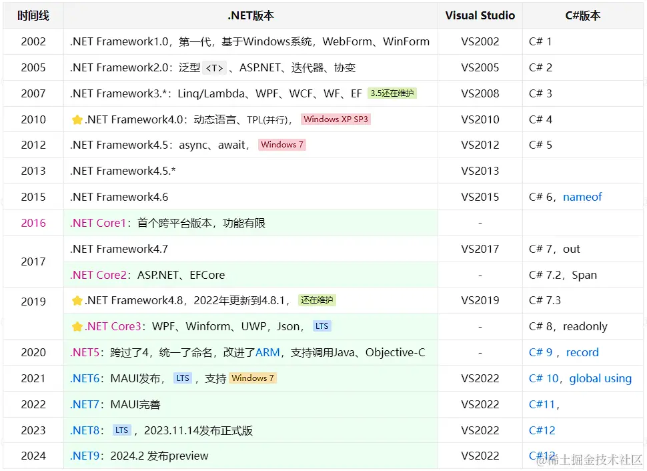Click the .NET7 version link
The image size is (647, 471).
point(85,404)
